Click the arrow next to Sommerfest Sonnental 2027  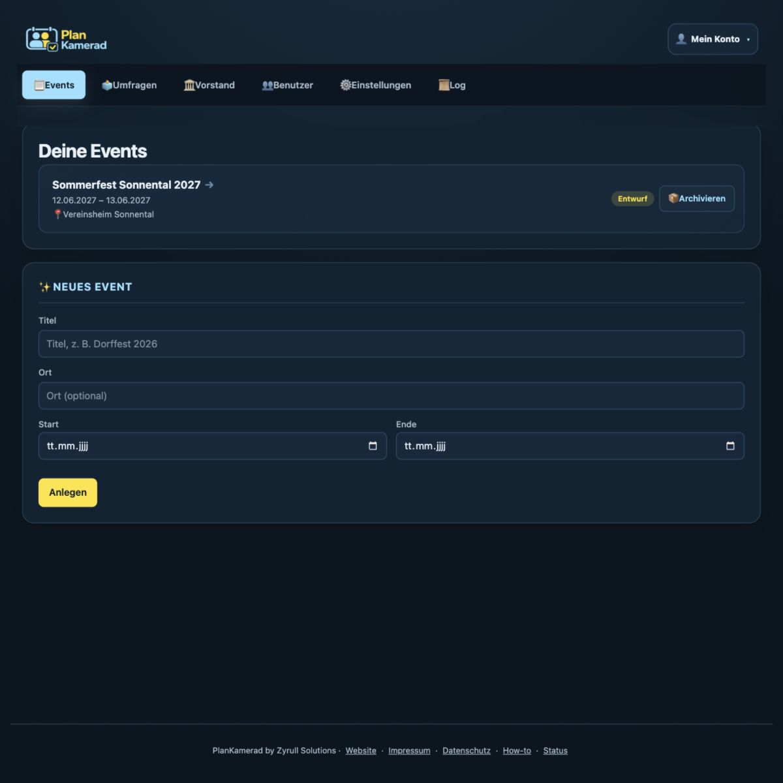[x=209, y=185]
